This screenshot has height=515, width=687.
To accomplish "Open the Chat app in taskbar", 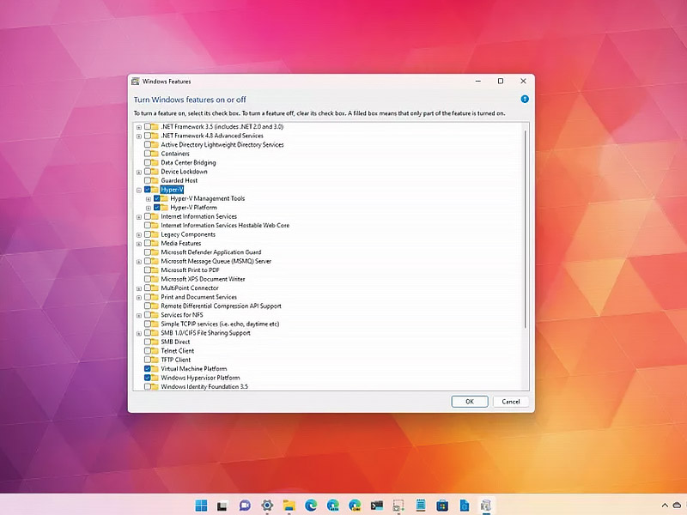I will coord(245,506).
